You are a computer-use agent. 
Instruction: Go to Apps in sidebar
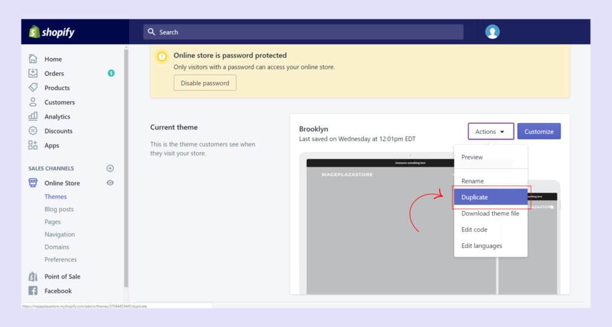pos(51,145)
